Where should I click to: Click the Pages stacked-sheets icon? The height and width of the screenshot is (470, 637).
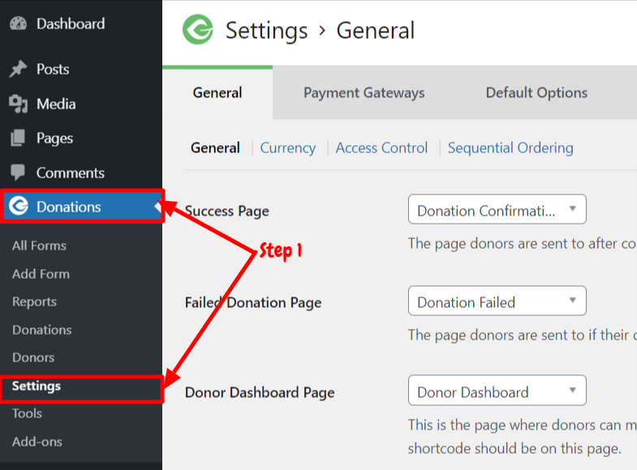[18, 138]
